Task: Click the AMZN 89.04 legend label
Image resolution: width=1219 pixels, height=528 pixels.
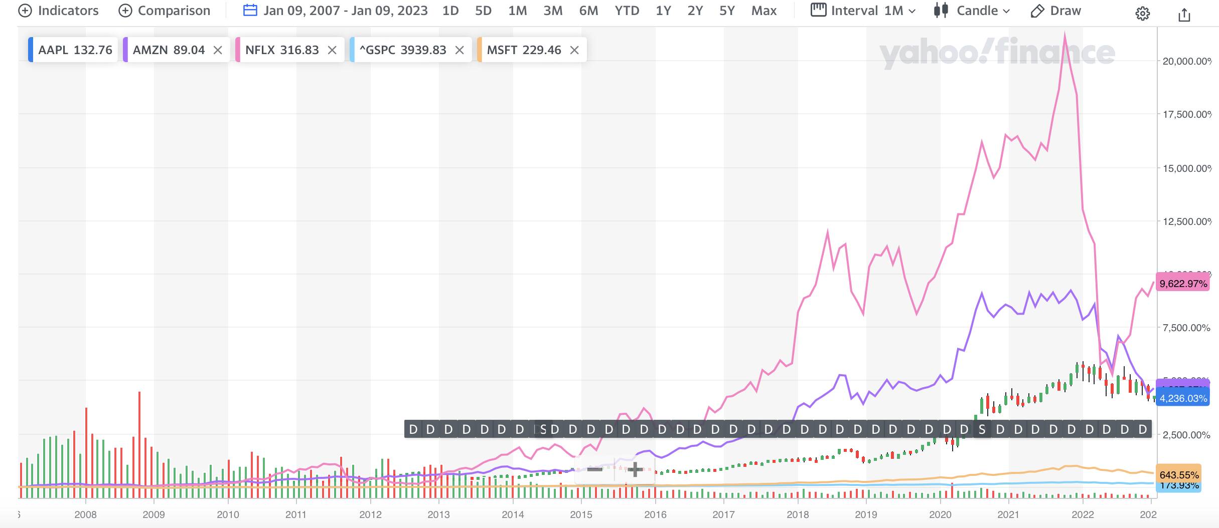Action: coord(169,50)
